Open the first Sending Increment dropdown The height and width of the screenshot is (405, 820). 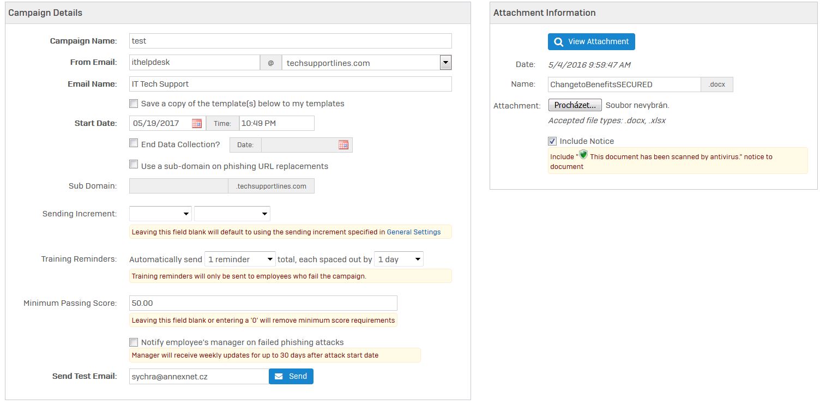pos(160,214)
